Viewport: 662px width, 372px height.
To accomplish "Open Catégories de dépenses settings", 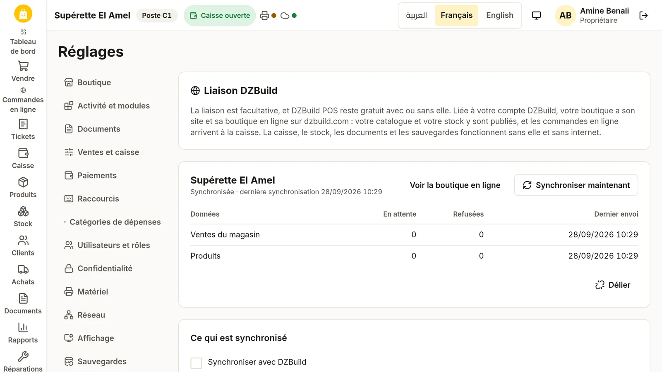I will click(x=113, y=222).
